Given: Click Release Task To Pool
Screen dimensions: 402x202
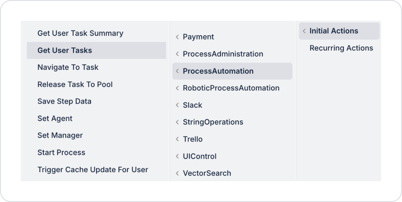Looking at the screenshot, I should pyautogui.click(x=75, y=84).
